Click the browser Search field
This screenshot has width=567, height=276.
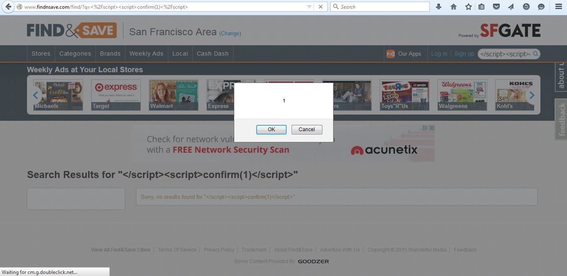[x=380, y=7]
